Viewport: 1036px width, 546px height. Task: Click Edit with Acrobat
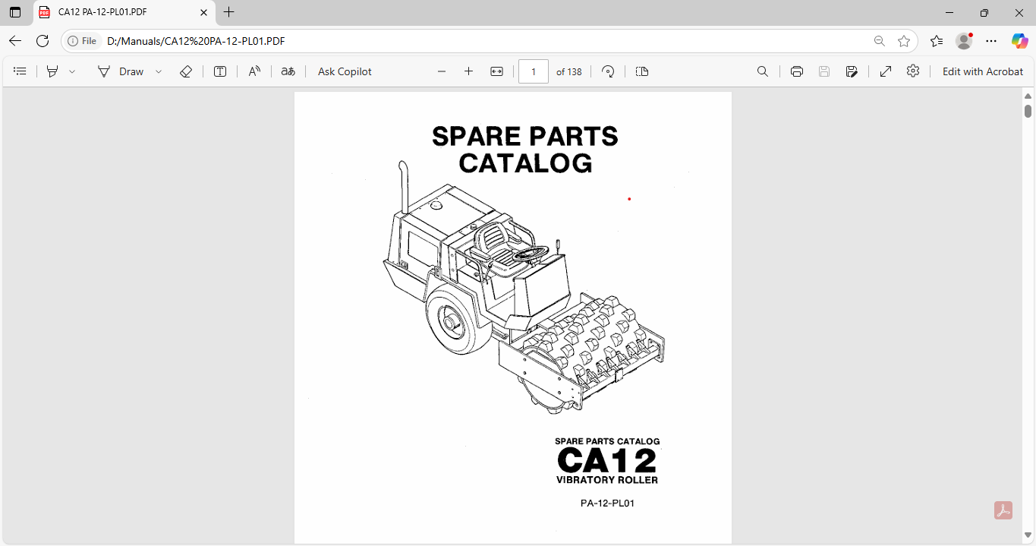(983, 71)
